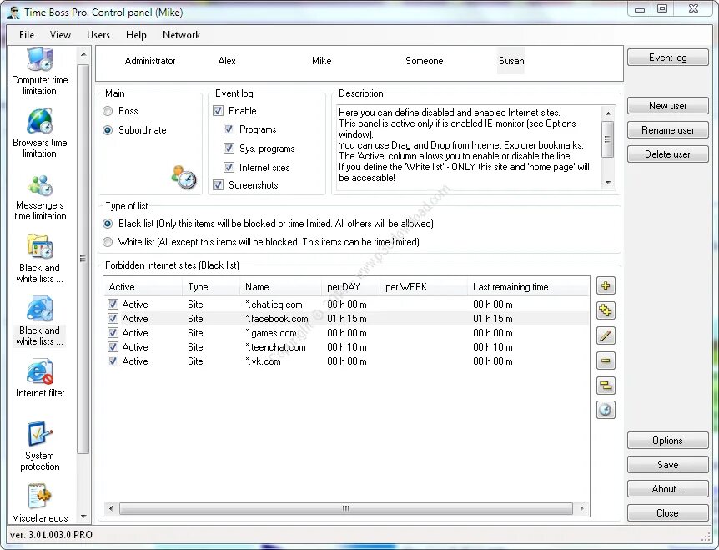Uncheck Active for *.facebook.com
719x550 pixels.
pos(113,318)
